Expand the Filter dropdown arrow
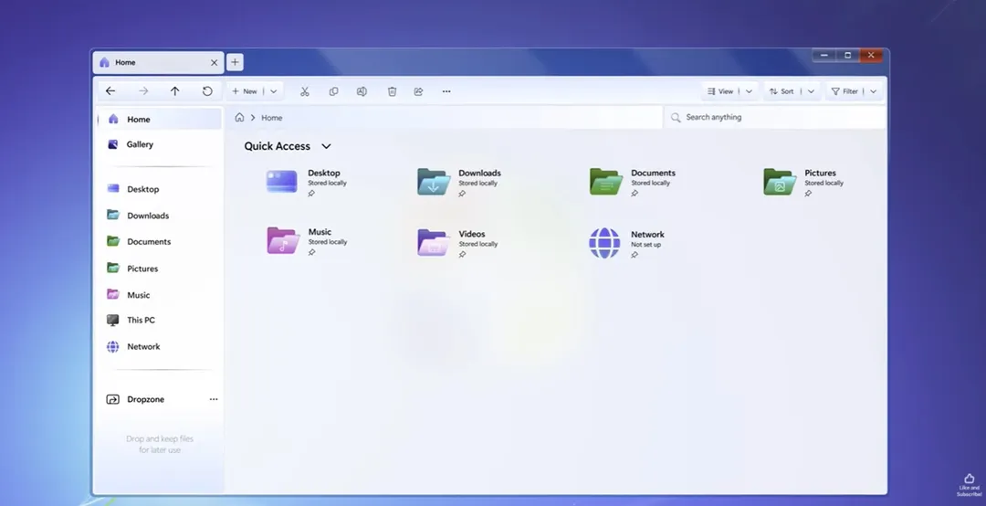 [x=874, y=91]
